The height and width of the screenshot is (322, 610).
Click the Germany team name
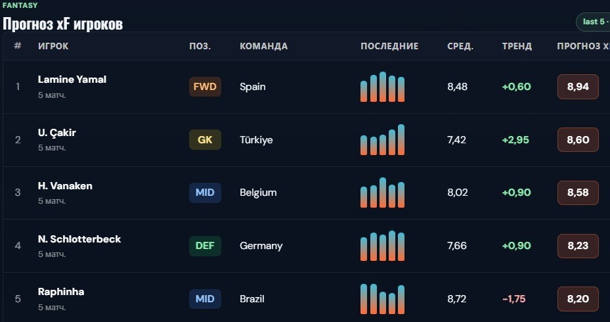[x=261, y=246]
